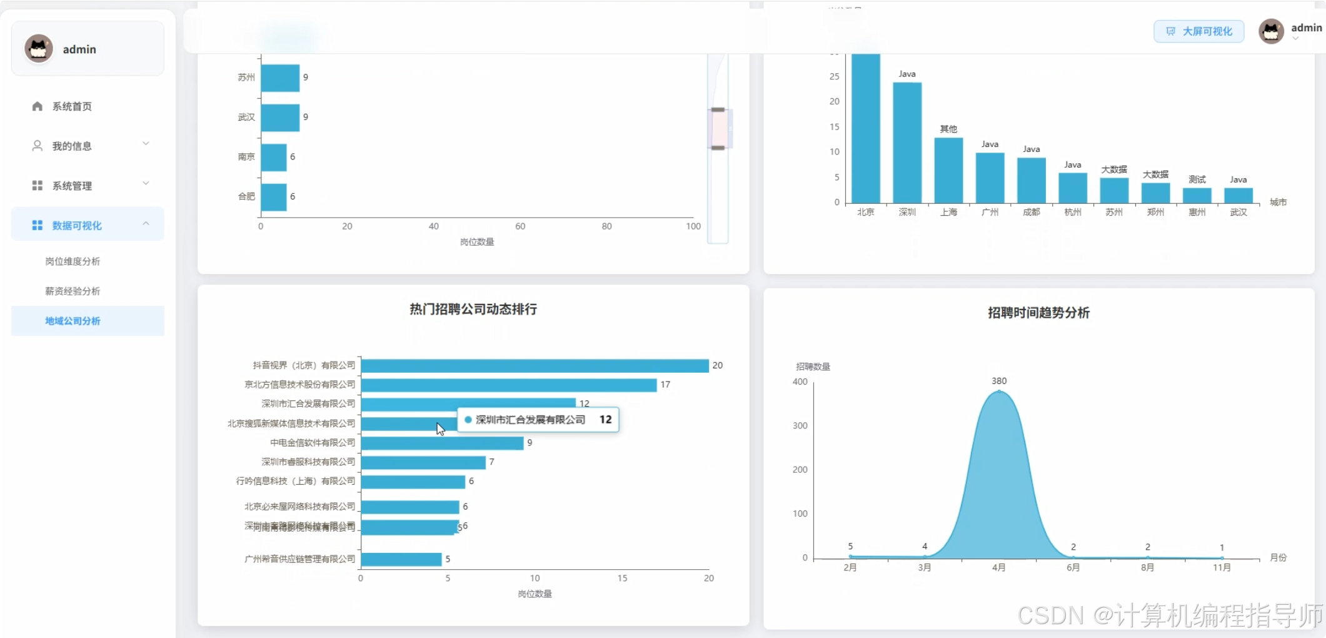The width and height of the screenshot is (1326, 638).
Task: Click the 广州希音供应链管理有限公司 bar
Action: coord(401,559)
